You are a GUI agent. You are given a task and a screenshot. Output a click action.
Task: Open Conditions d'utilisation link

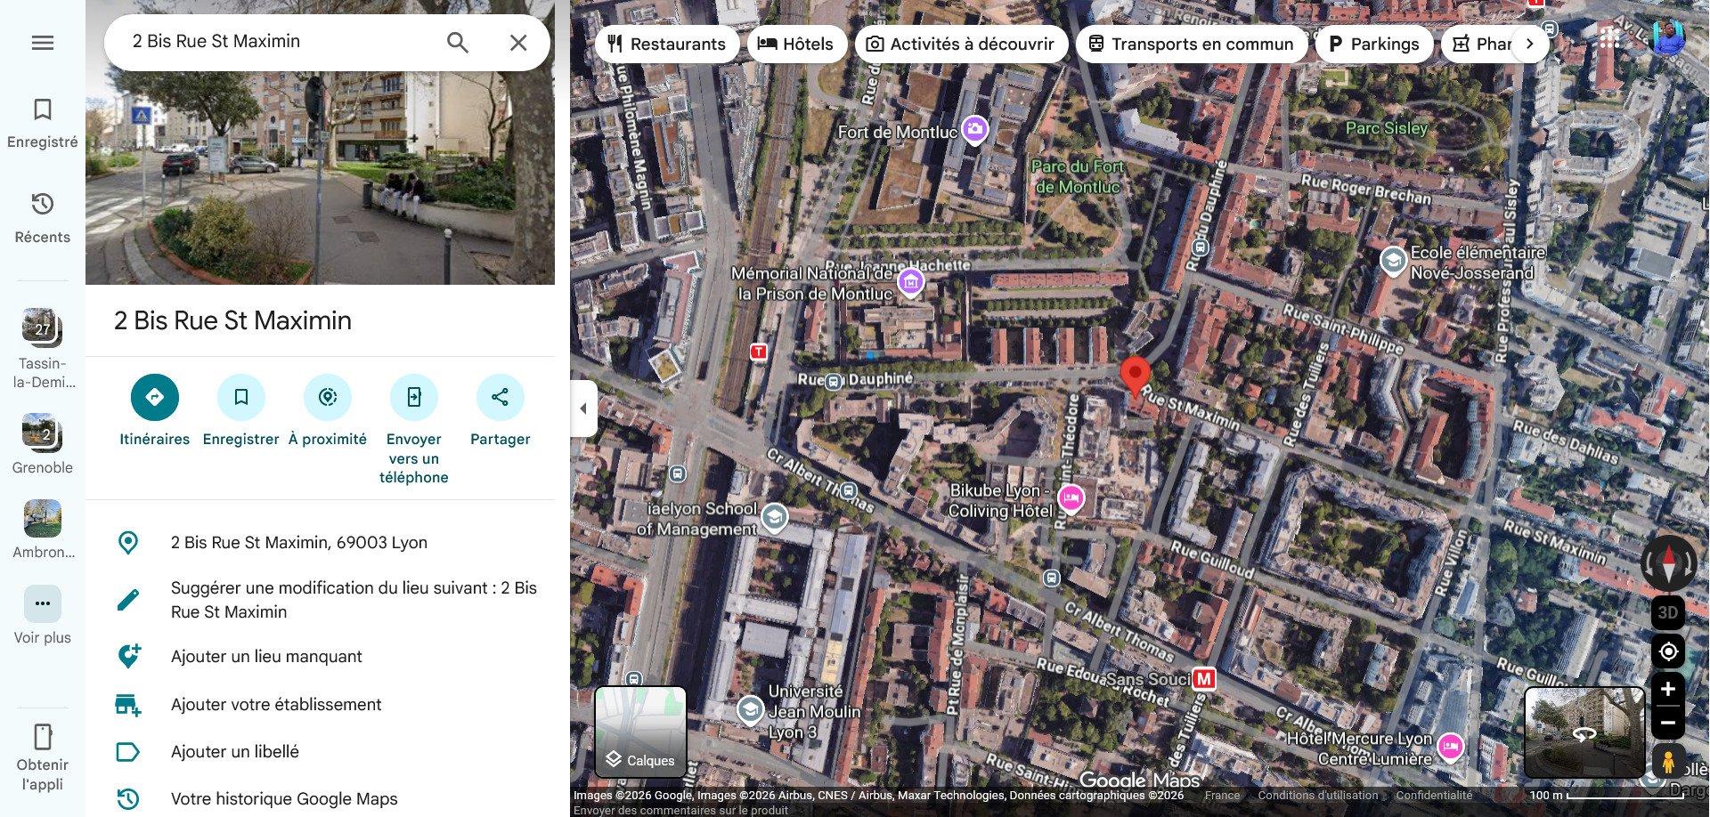[1318, 796]
